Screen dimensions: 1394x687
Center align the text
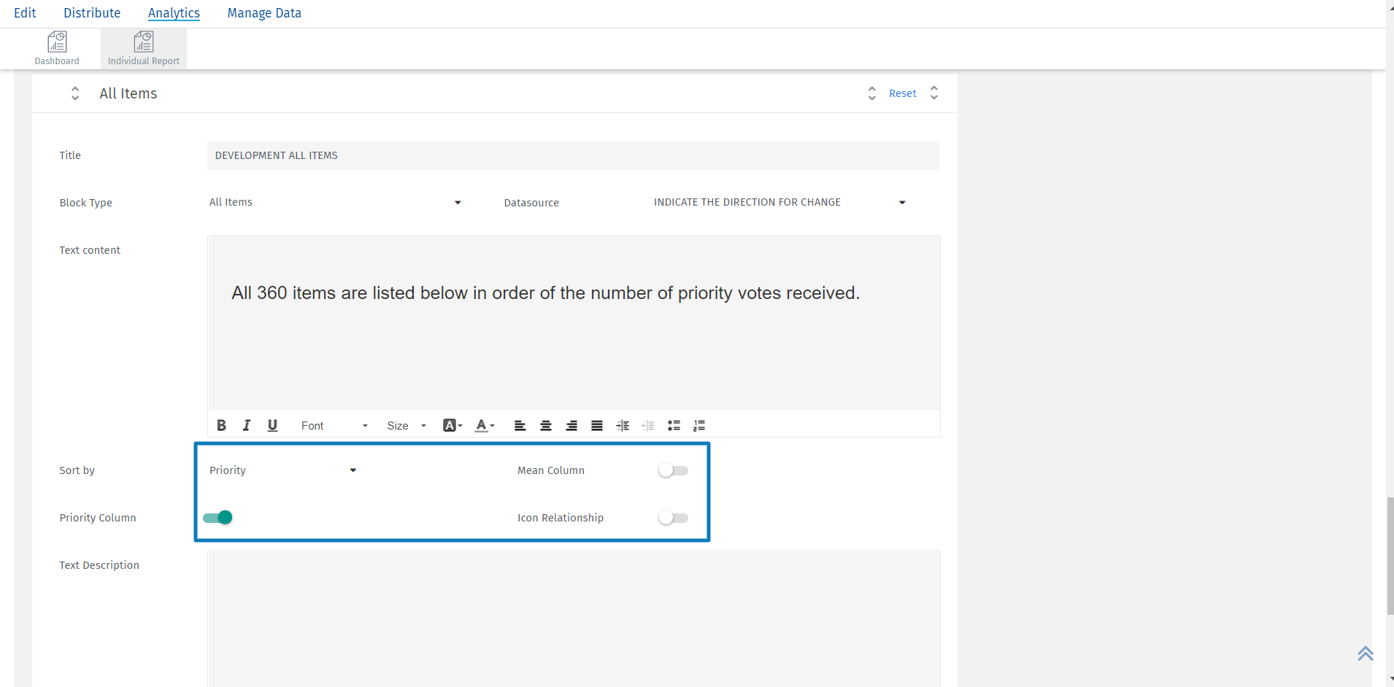click(x=545, y=425)
